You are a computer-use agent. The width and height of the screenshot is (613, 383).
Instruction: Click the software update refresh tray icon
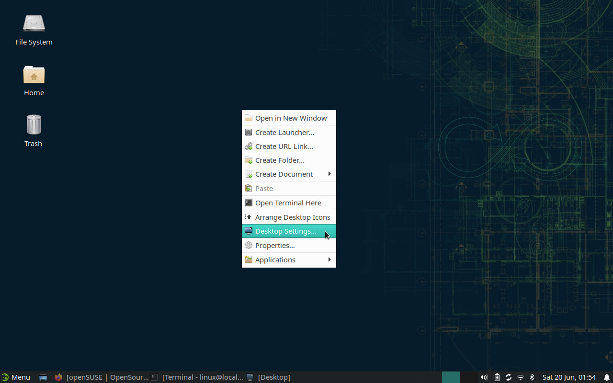pos(509,377)
